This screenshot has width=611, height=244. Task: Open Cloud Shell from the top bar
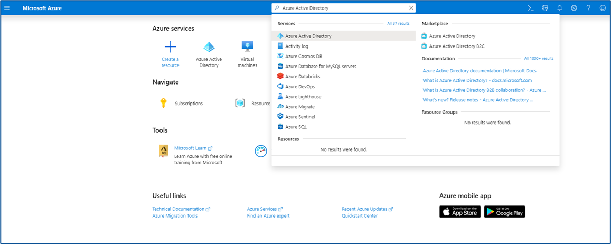530,8
